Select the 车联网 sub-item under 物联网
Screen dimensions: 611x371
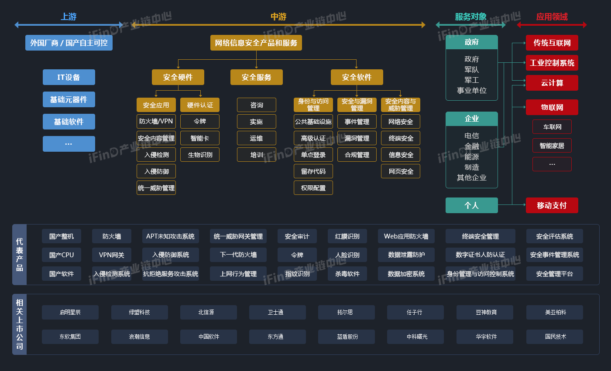[552, 126]
